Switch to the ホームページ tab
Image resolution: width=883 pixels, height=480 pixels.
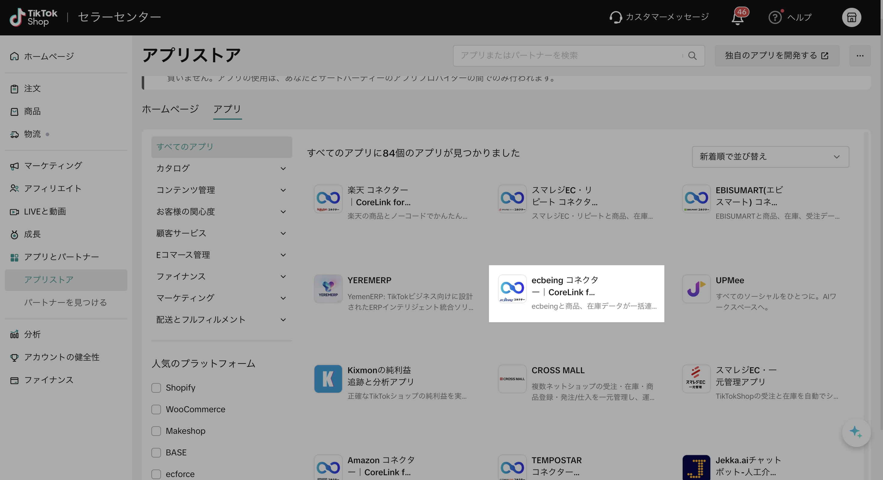point(170,109)
